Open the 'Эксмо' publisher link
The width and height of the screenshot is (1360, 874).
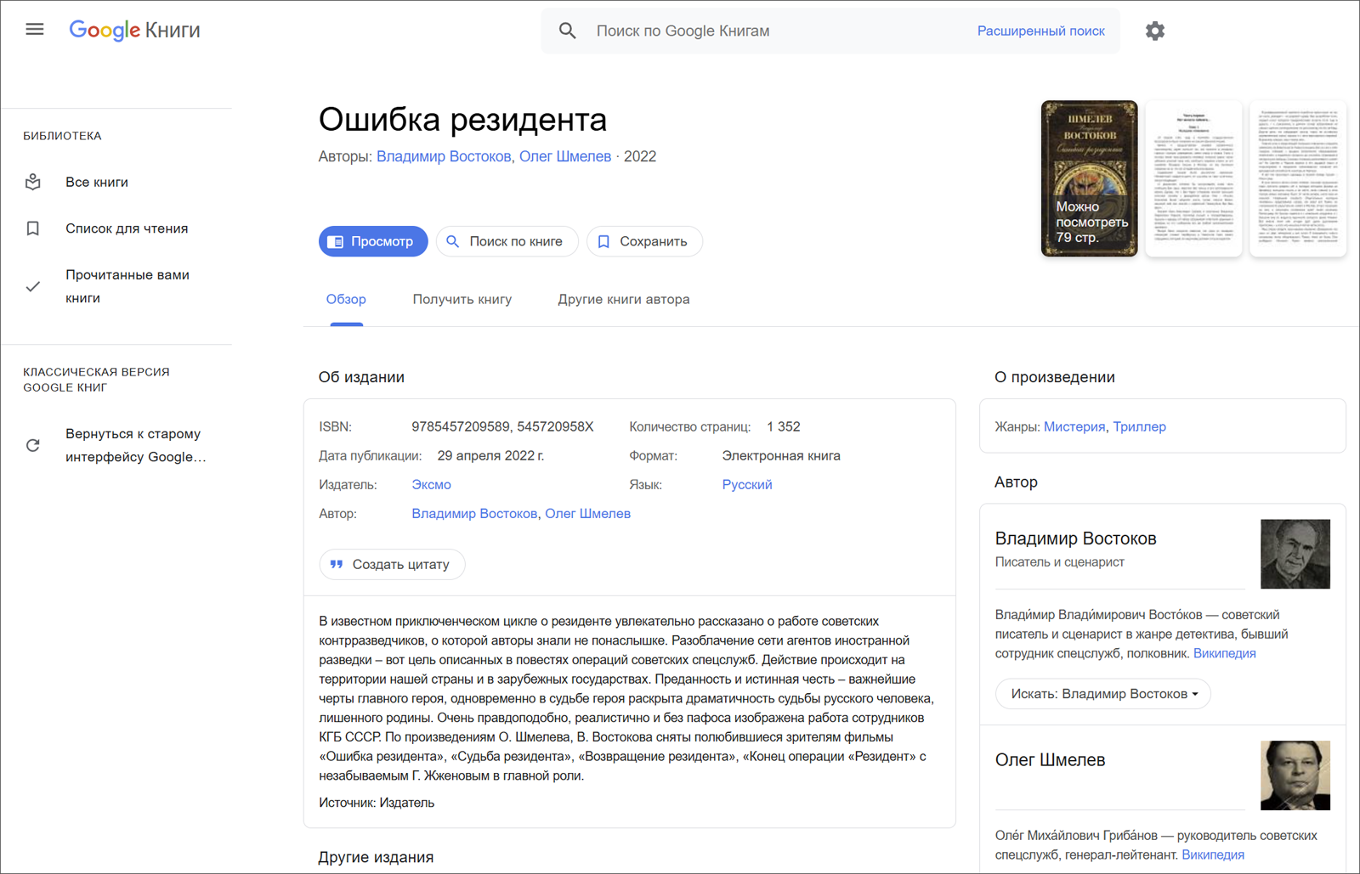click(431, 485)
